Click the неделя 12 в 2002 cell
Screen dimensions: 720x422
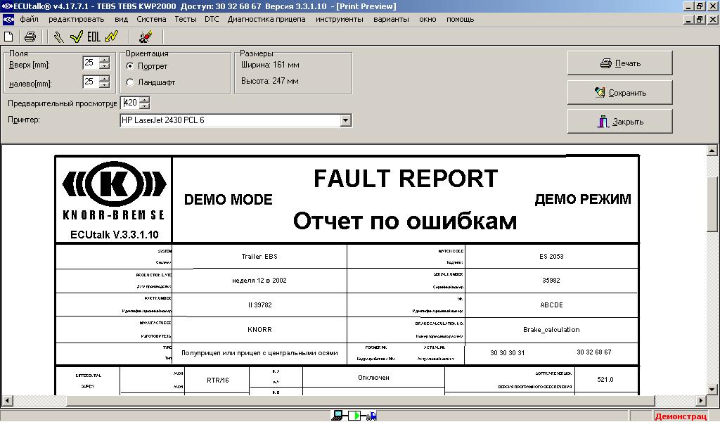point(259,281)
